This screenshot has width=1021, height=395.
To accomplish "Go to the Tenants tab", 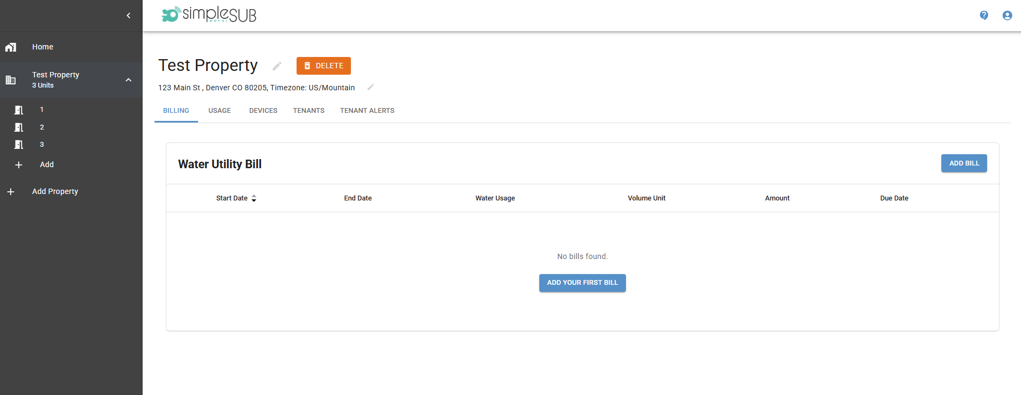I will click(x=308, y=111).
